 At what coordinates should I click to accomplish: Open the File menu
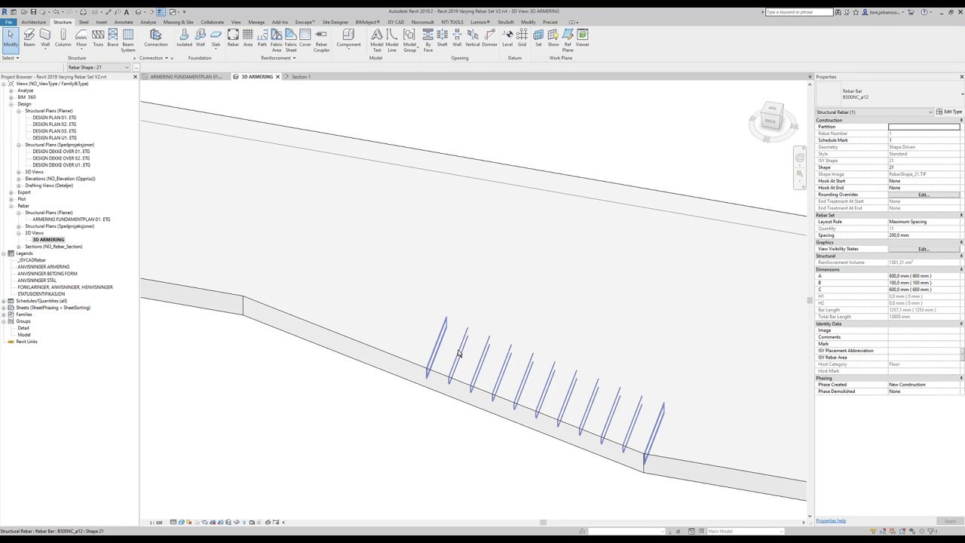(x=8, y=22)
